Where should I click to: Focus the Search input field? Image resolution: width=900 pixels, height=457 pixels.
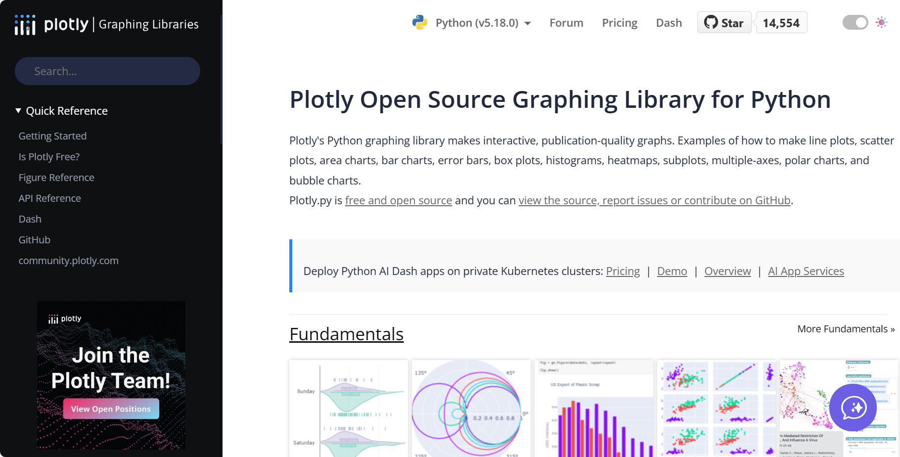[x=107, y=71]
